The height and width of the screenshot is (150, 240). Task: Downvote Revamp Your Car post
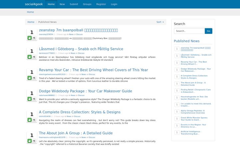[34, 78]
